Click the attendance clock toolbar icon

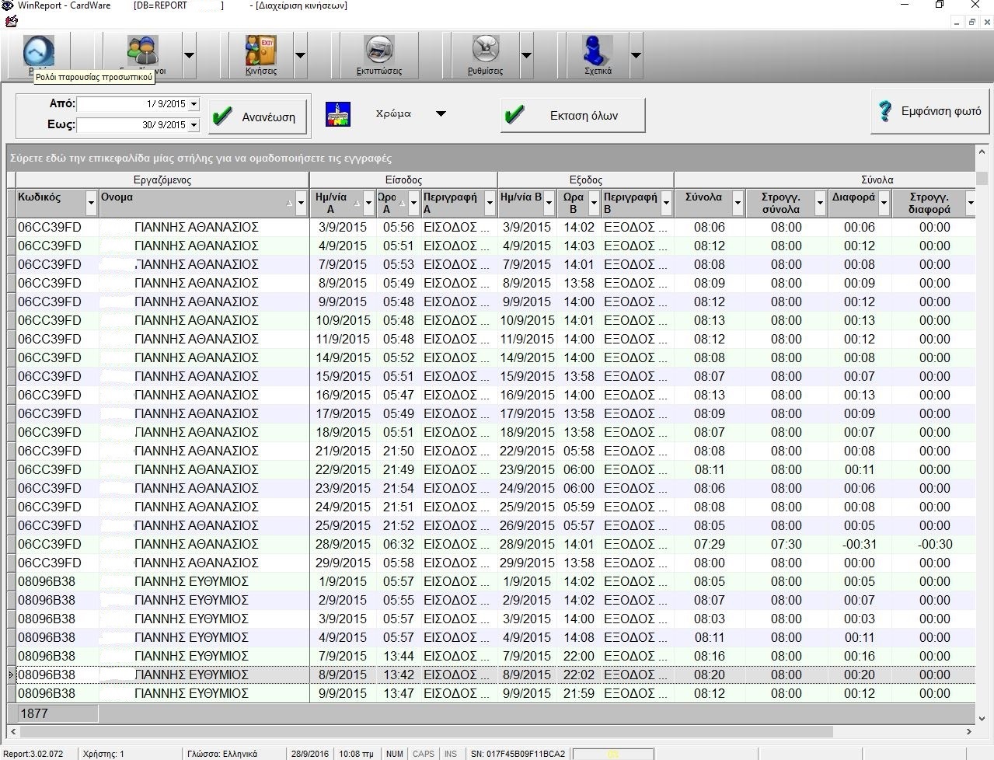click(x=39, y=51)
